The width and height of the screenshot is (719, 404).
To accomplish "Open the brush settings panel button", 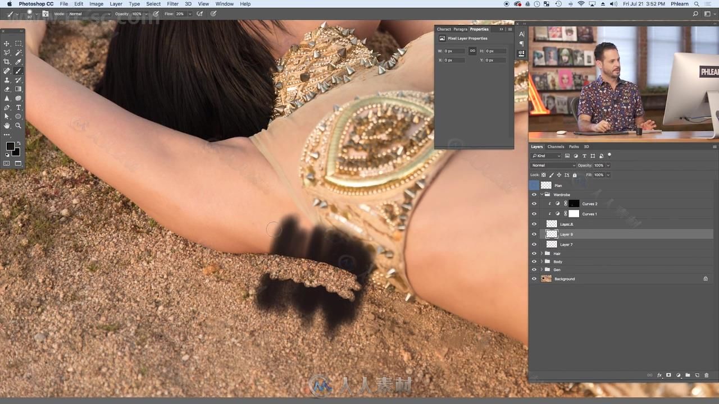I will pyautogui.click(x=45, y=13).
